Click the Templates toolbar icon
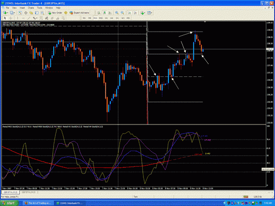This screenshot has width=275, height=206. [149, 13]
